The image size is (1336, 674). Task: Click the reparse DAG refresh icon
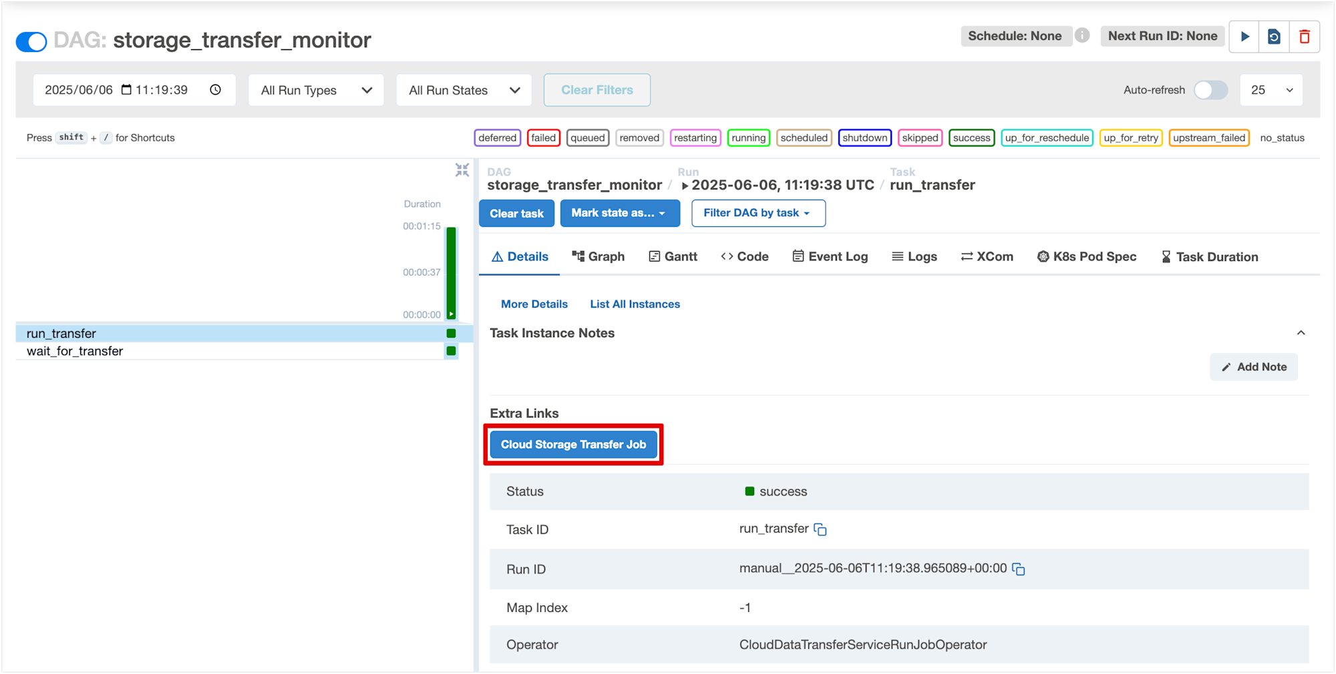[x=1274, y=37]
